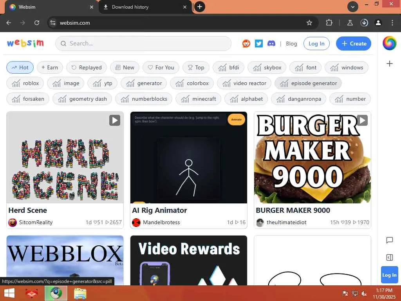Click the header Log In button
Screen dimensions: 401x301
316,44
